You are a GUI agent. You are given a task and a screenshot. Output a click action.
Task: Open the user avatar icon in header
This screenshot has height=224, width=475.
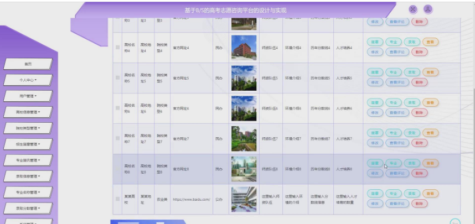(428, 9)
